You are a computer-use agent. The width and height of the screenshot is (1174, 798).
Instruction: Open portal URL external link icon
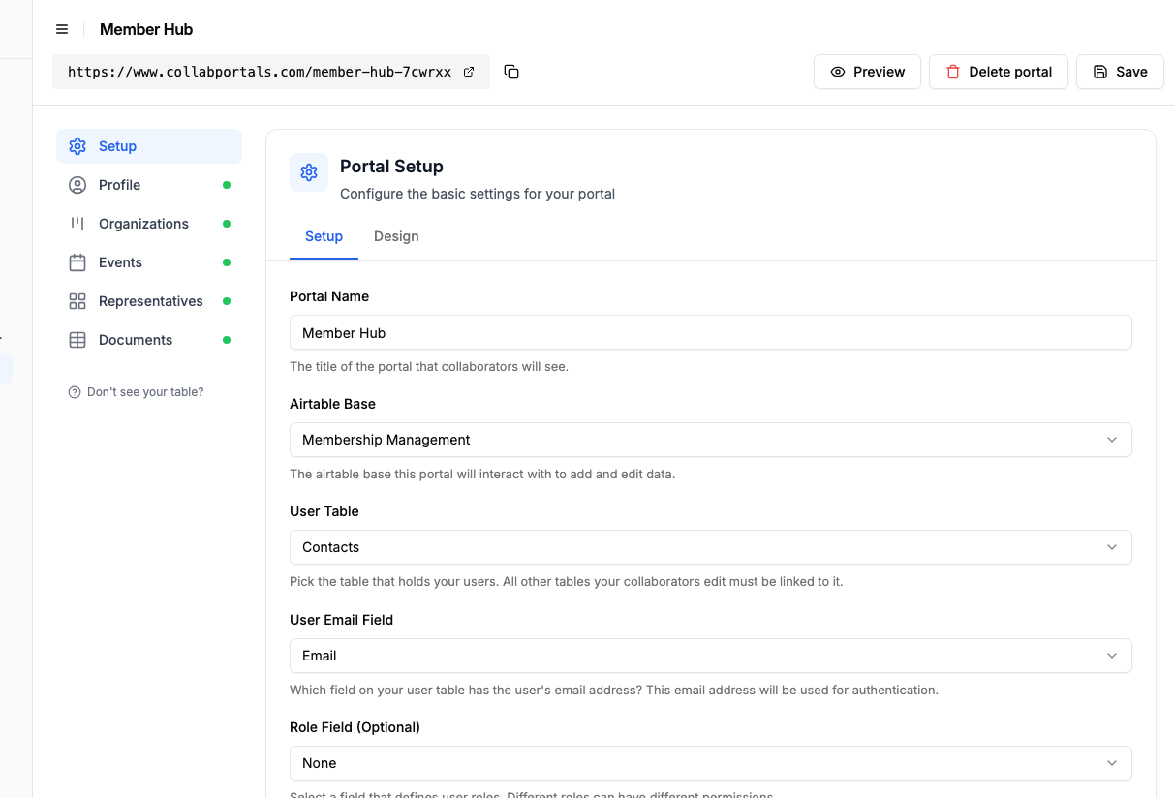pyautogui.click(x=469, y=72)
